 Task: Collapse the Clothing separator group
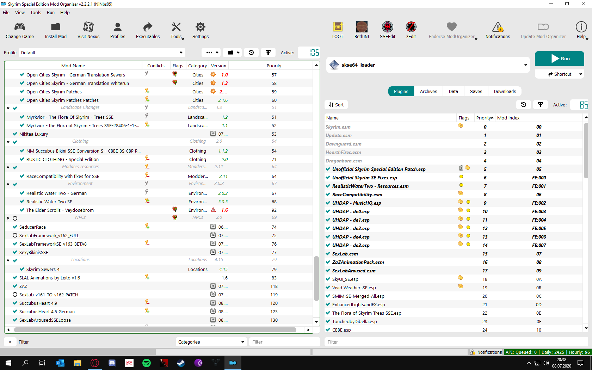click(8, 142)
